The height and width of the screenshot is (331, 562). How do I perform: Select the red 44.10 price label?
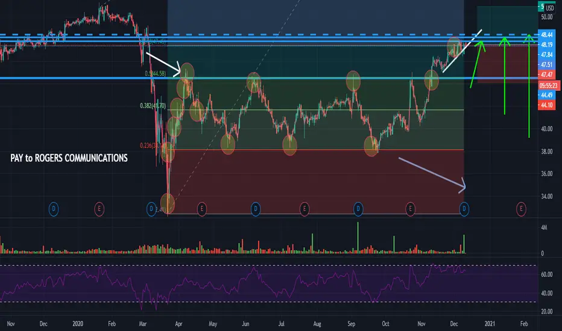546,105
